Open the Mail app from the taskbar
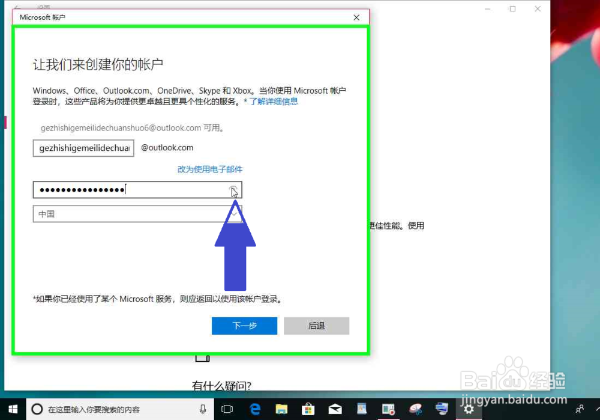Image resolution: width=600 pixels, height=420 pixels. click(335, 409)
